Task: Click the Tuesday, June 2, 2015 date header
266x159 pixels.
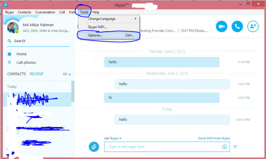Action: 167,51
